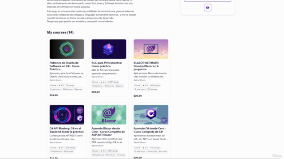Click the title 'Aprende Blazor desde Cero'

point(108,132)
